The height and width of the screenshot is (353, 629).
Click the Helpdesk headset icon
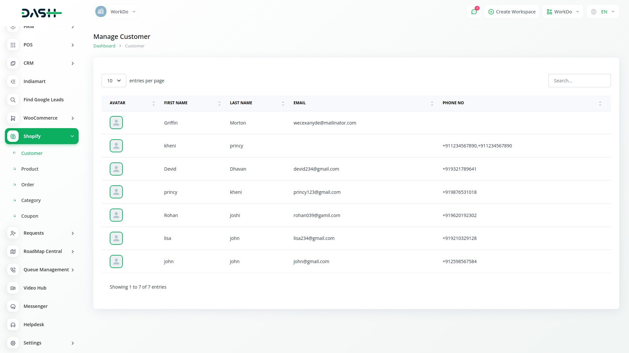point(13,325)
